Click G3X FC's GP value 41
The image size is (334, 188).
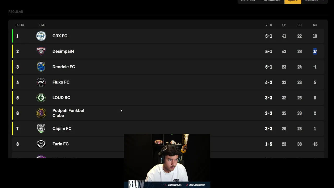point(284,36)
